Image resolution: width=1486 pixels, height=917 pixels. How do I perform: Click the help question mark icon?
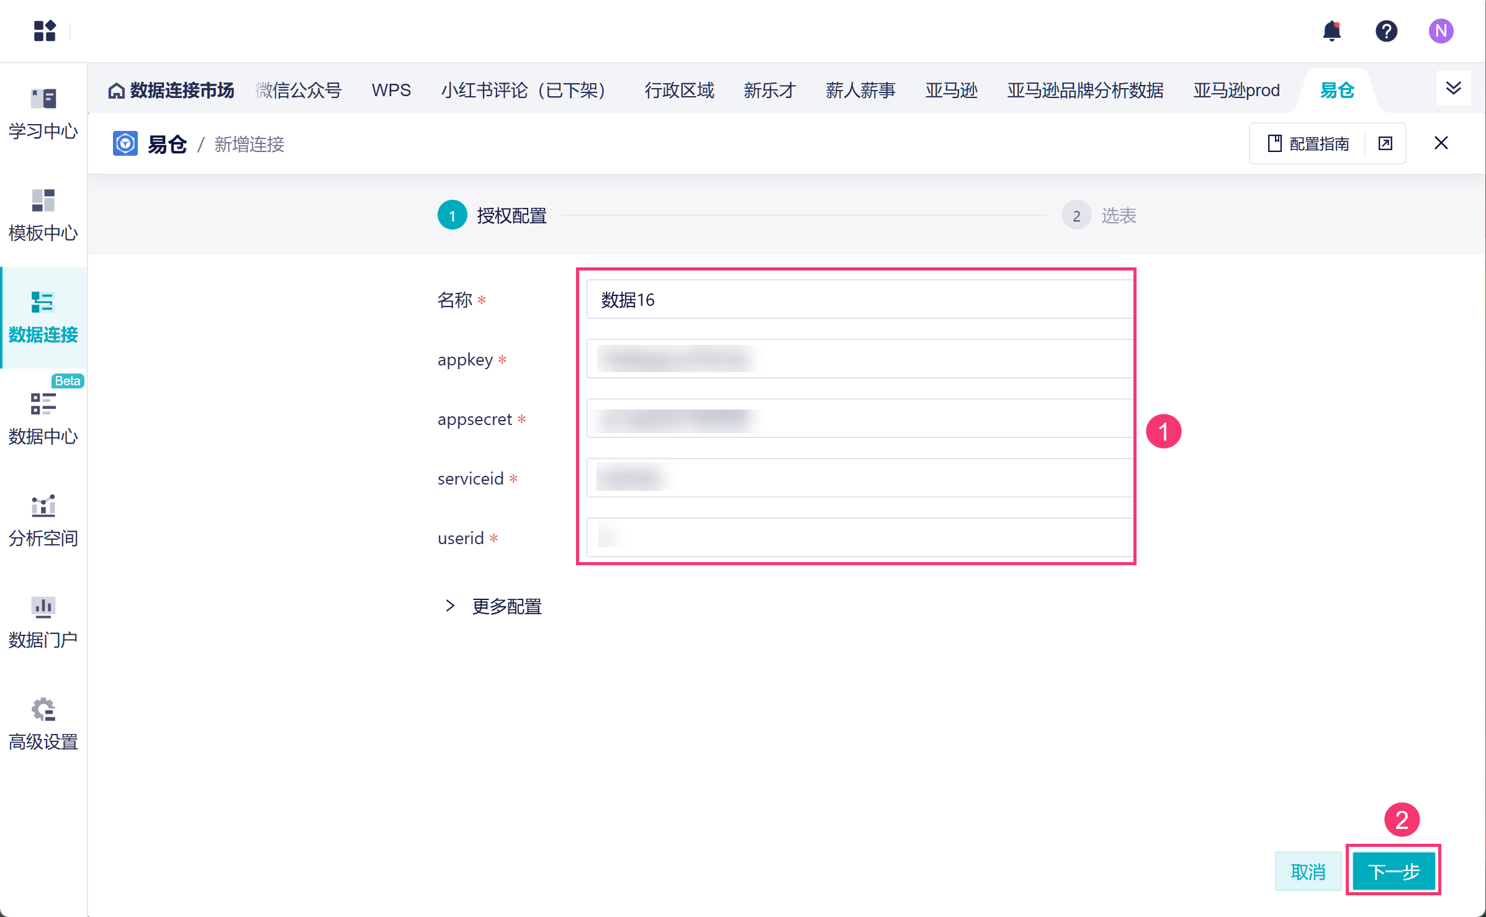click(1385, 30)
